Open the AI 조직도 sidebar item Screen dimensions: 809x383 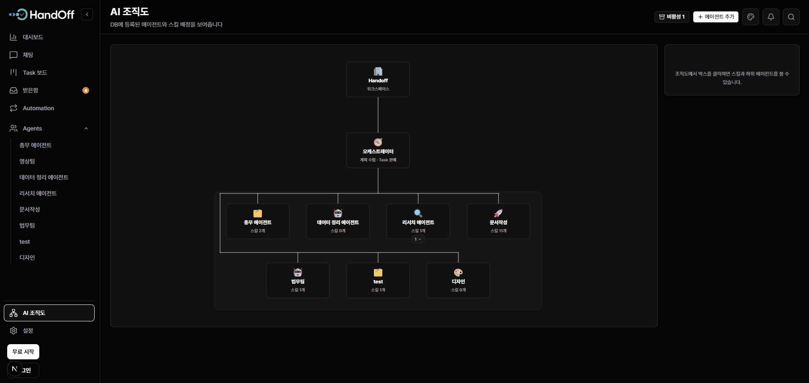click(x=49, y=313)
